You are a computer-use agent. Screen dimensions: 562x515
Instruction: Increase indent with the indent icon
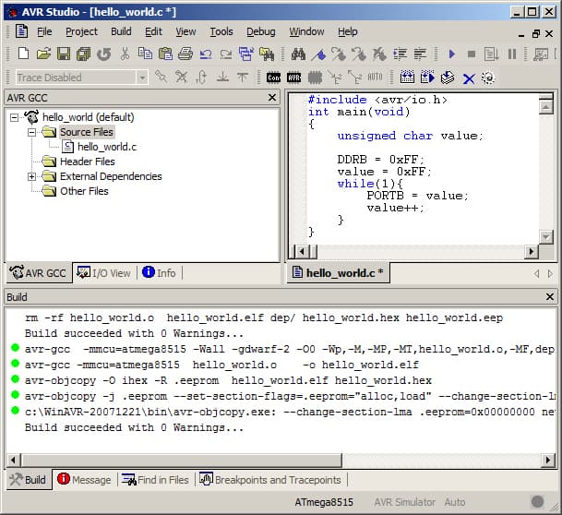400,54
